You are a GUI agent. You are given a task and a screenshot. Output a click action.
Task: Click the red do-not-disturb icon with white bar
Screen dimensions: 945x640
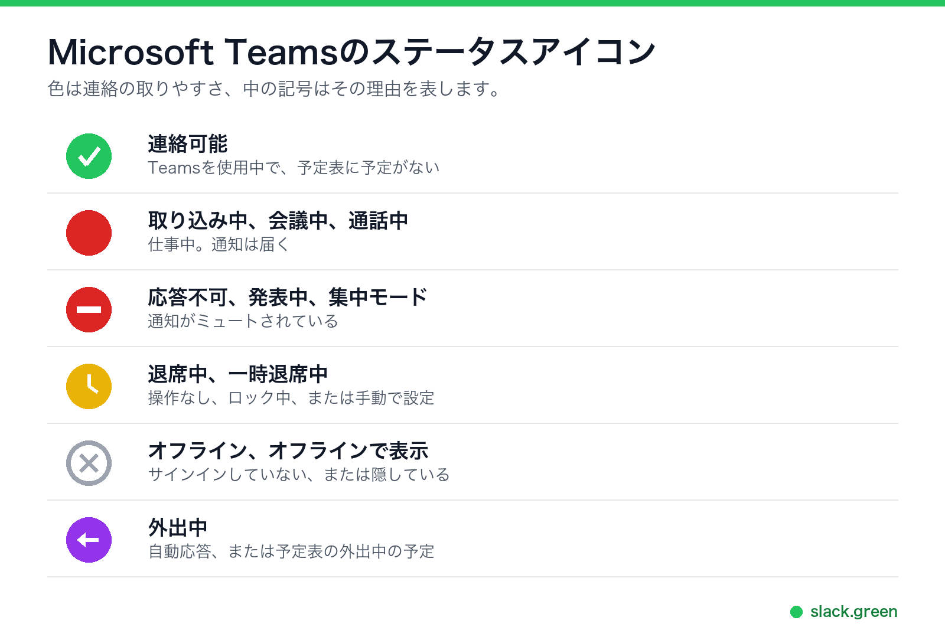[89, 309]
